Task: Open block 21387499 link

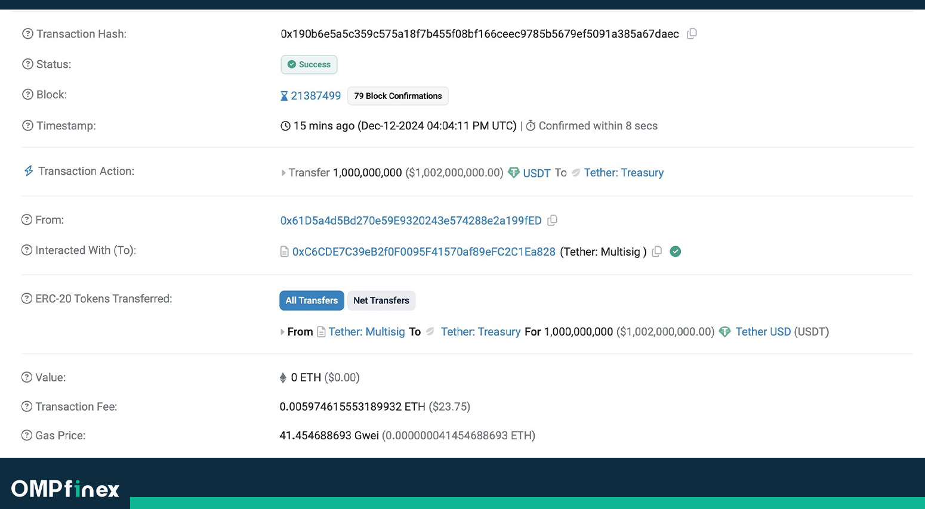Action: point(316,96)
